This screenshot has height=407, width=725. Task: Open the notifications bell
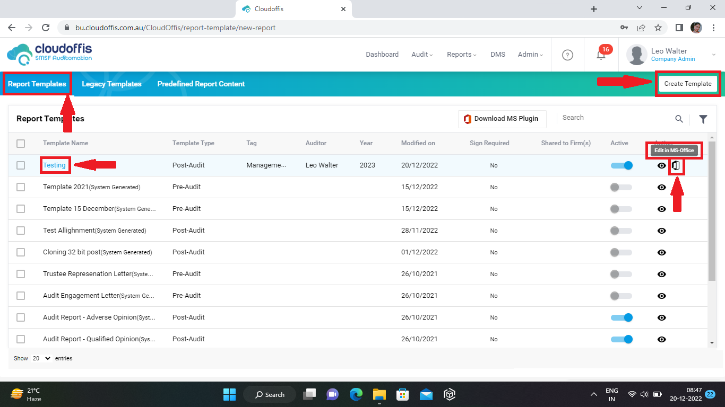[x=601, y=55]
